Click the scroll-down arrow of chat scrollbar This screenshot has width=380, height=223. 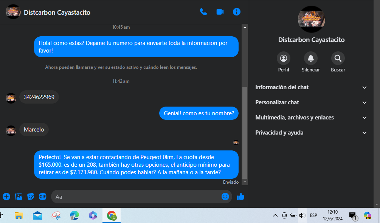click(x=245, y=182)
